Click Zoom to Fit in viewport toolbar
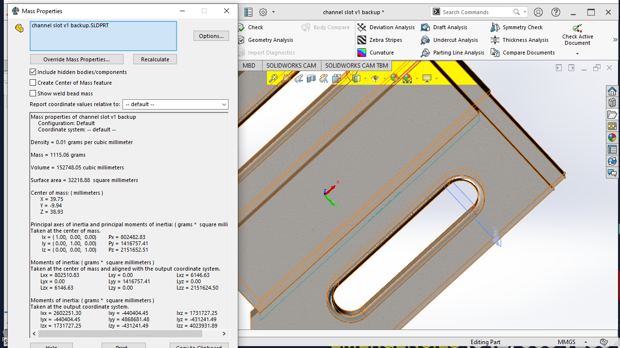Viewport: 620px width, 348px height. 274,78
